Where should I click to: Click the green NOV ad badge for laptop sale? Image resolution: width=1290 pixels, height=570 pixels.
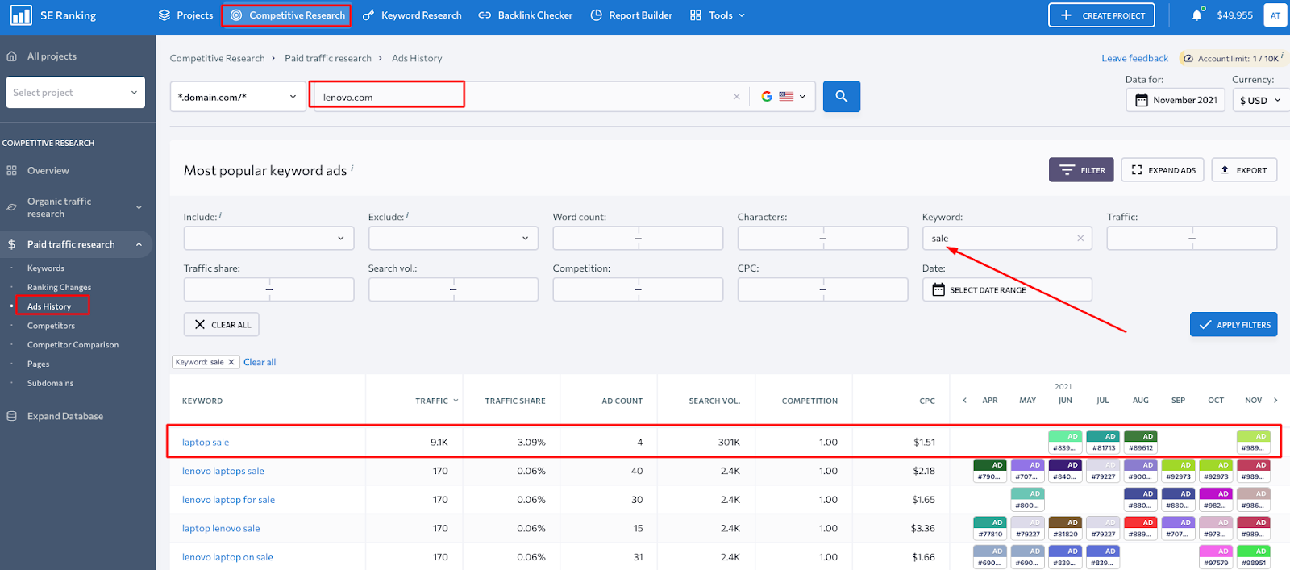pyautogui.click(x=1253, y=442)
